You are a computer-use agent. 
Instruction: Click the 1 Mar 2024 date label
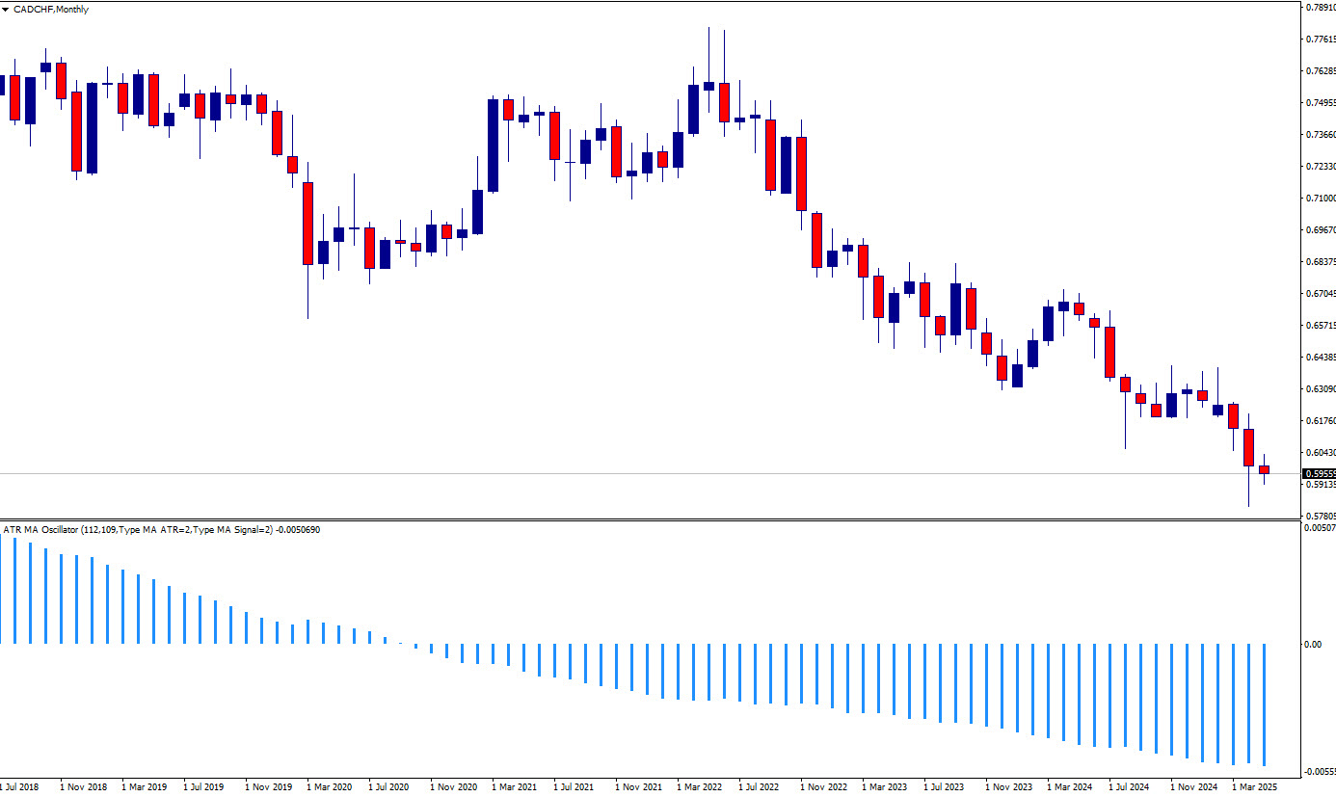coord(1070,787)
